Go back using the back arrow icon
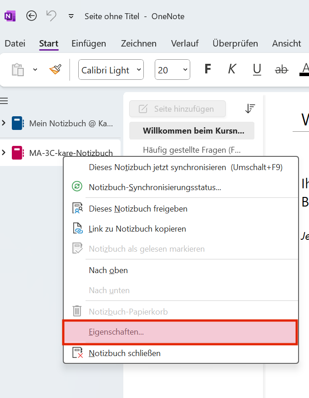Screen dimensions: 309x398 click(x=31, y=16)
